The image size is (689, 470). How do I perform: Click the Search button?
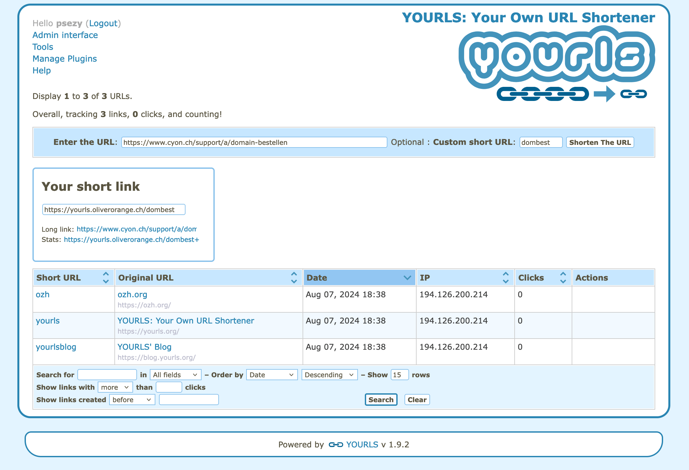pos(381,400)
